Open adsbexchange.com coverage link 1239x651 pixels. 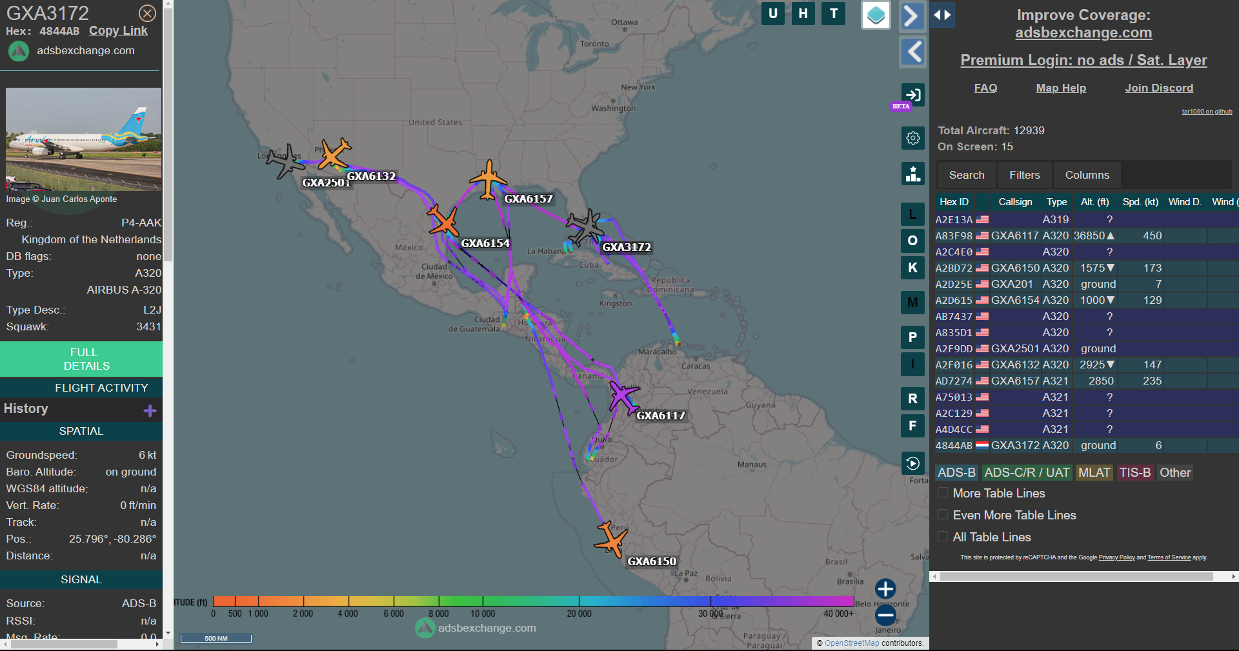coord(1083,32)
